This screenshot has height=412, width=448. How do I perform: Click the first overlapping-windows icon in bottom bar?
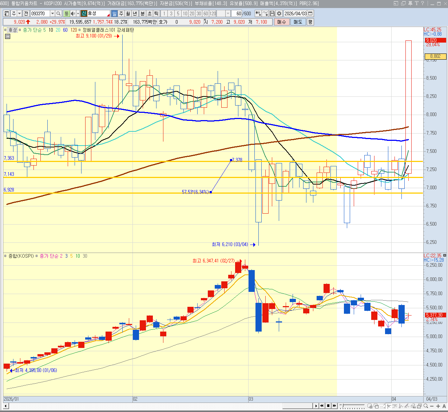pos(370,406)
